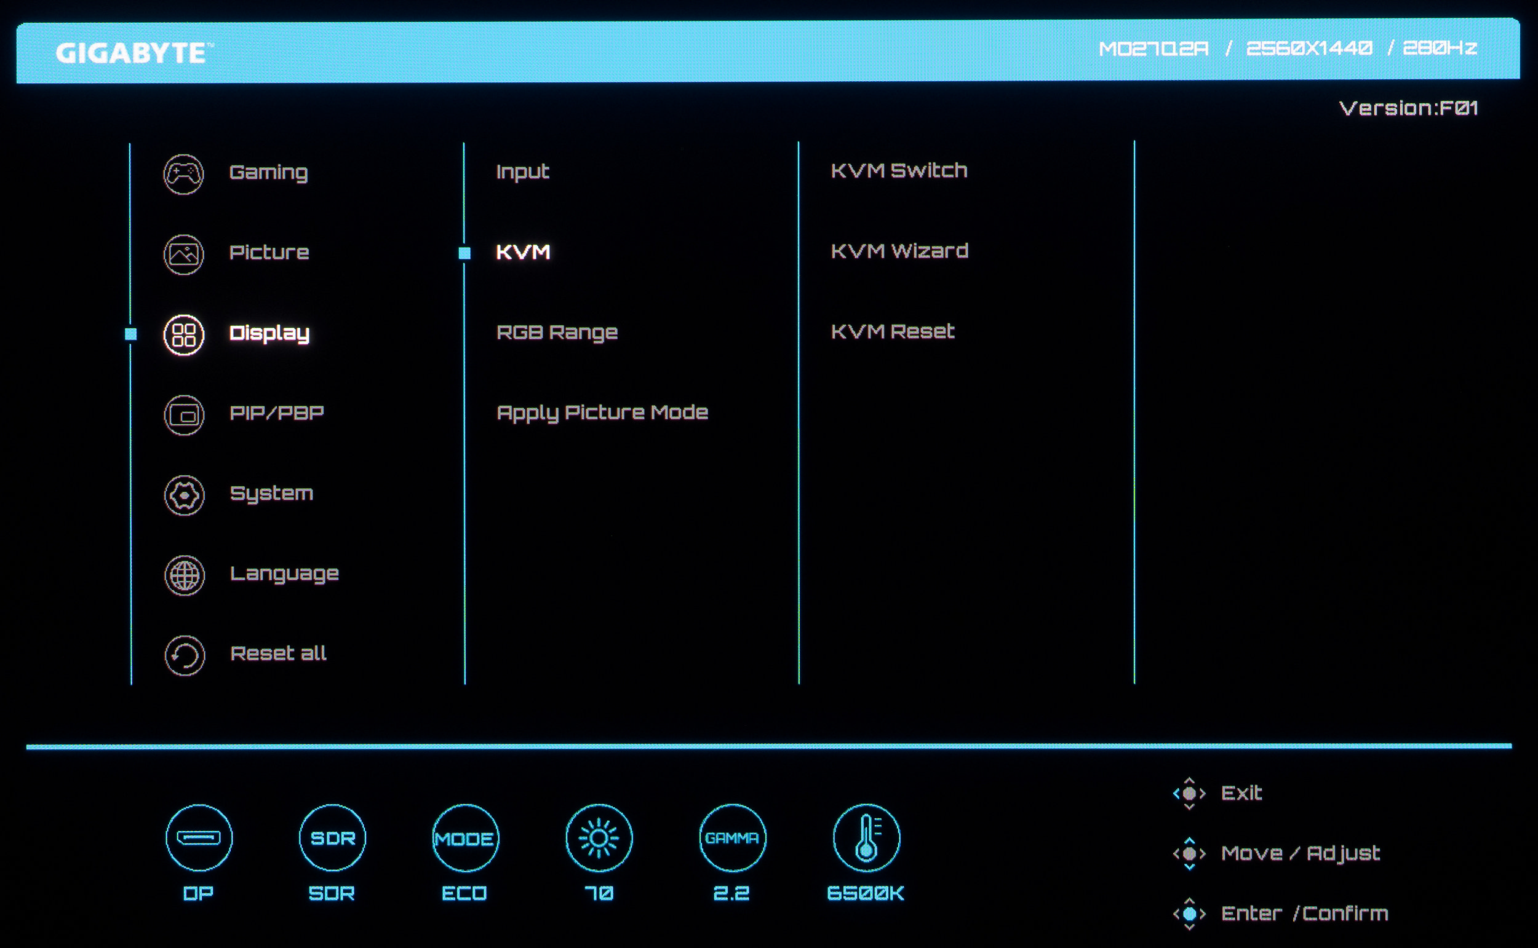Click the 6500K color temperature thermometer icon
This screenshot has height=948, width=1538.
[x=866, y=838]
